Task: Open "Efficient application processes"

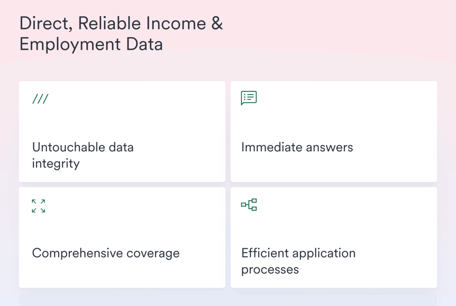Action: [x=299, y=261]
